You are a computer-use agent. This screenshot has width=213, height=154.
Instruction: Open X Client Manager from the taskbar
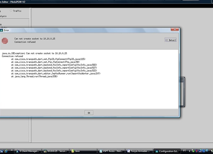28,151
